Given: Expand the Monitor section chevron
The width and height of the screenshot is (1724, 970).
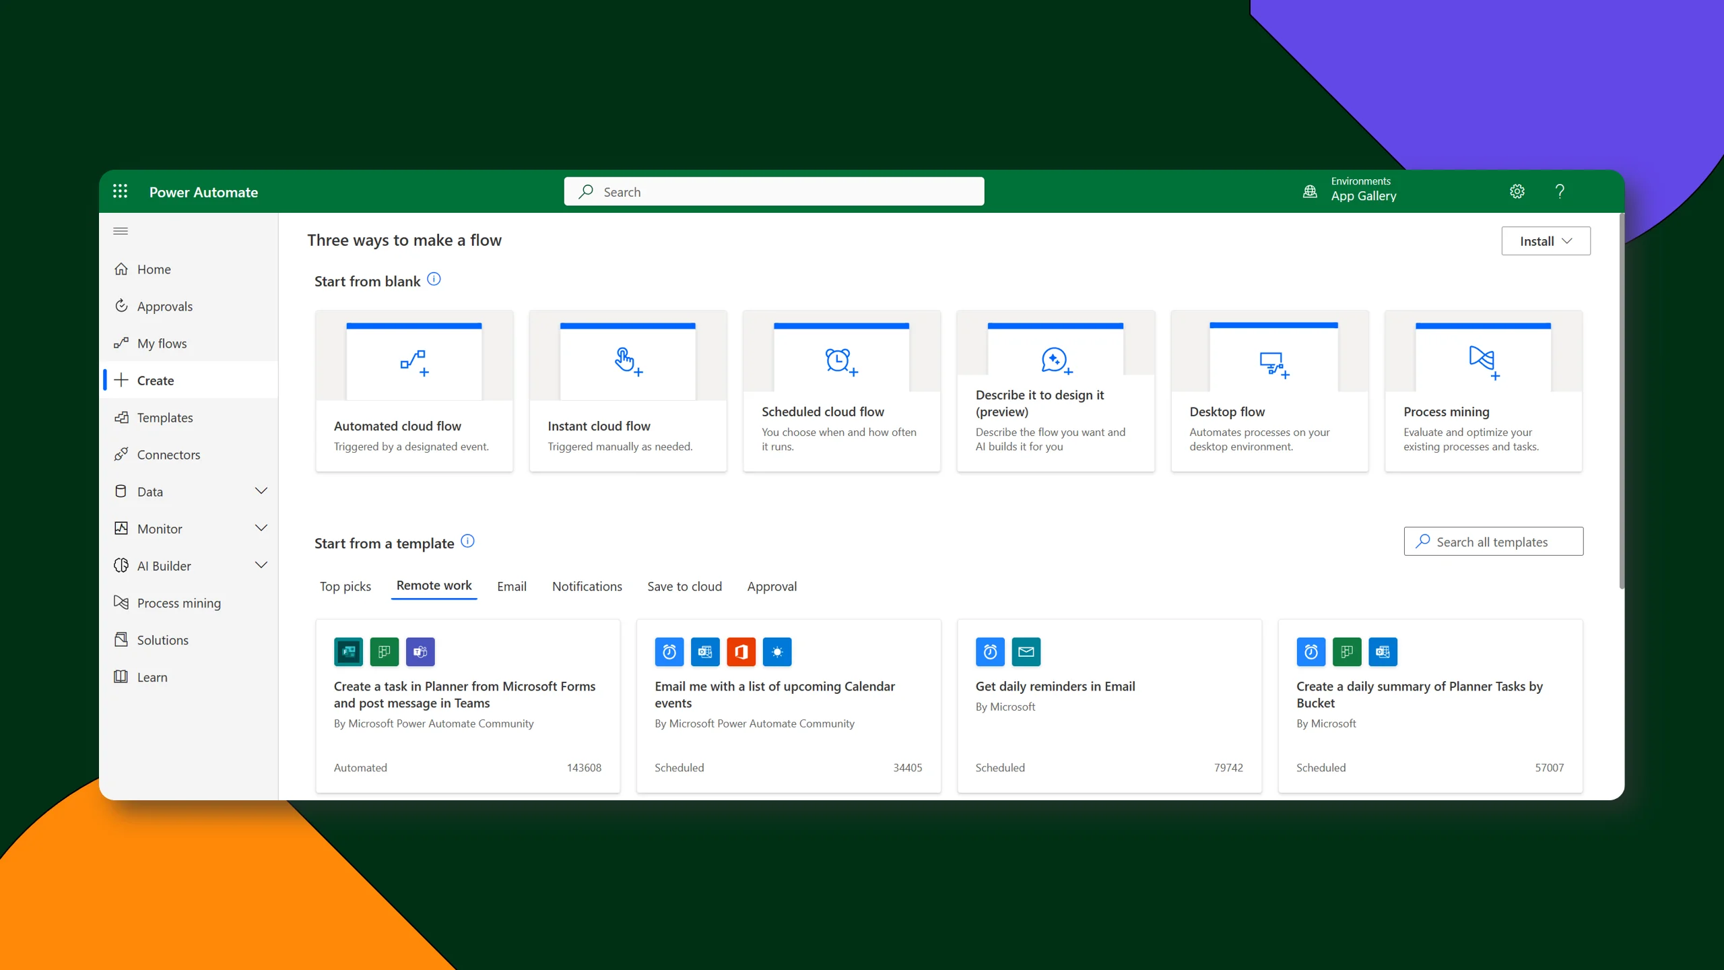Looking at the screenshot, I should [261, 528].
